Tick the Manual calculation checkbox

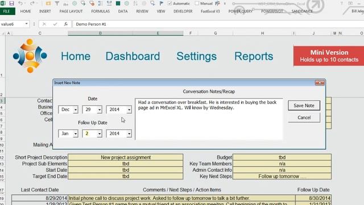[197, 3]
